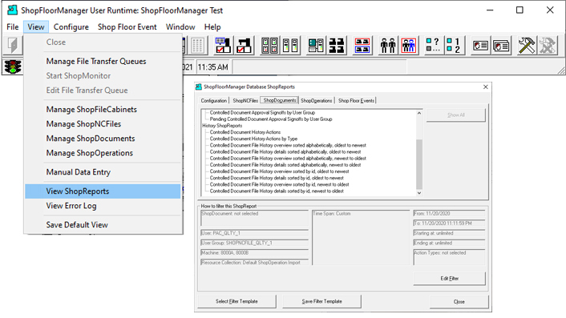The height and width of the screenshot is (318, 566).
Task: Select Pending Controlled Document Approval Signoffs by User Group
Action: pos(271,119)
